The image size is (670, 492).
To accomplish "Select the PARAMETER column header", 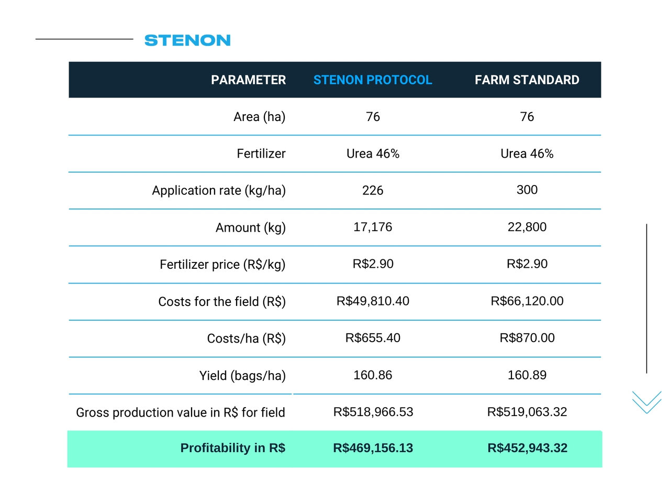I will [248, 80].
